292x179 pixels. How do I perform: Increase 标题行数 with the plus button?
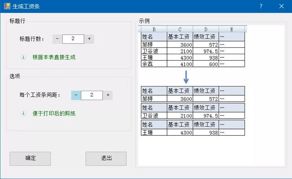tap(89, 39)
